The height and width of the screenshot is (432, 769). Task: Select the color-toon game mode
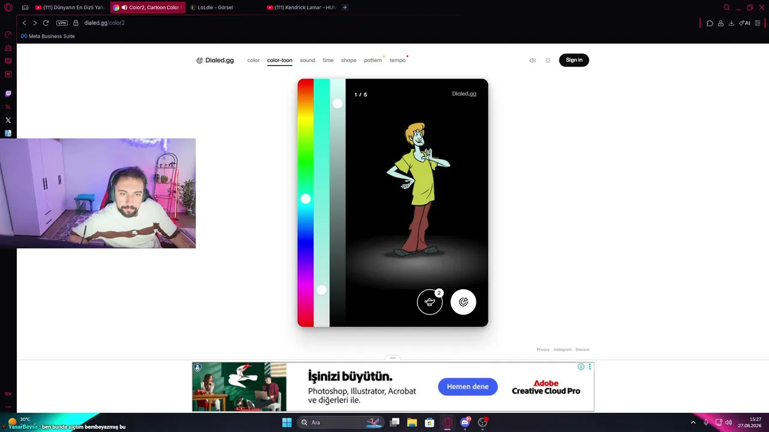tap(279, 60)
